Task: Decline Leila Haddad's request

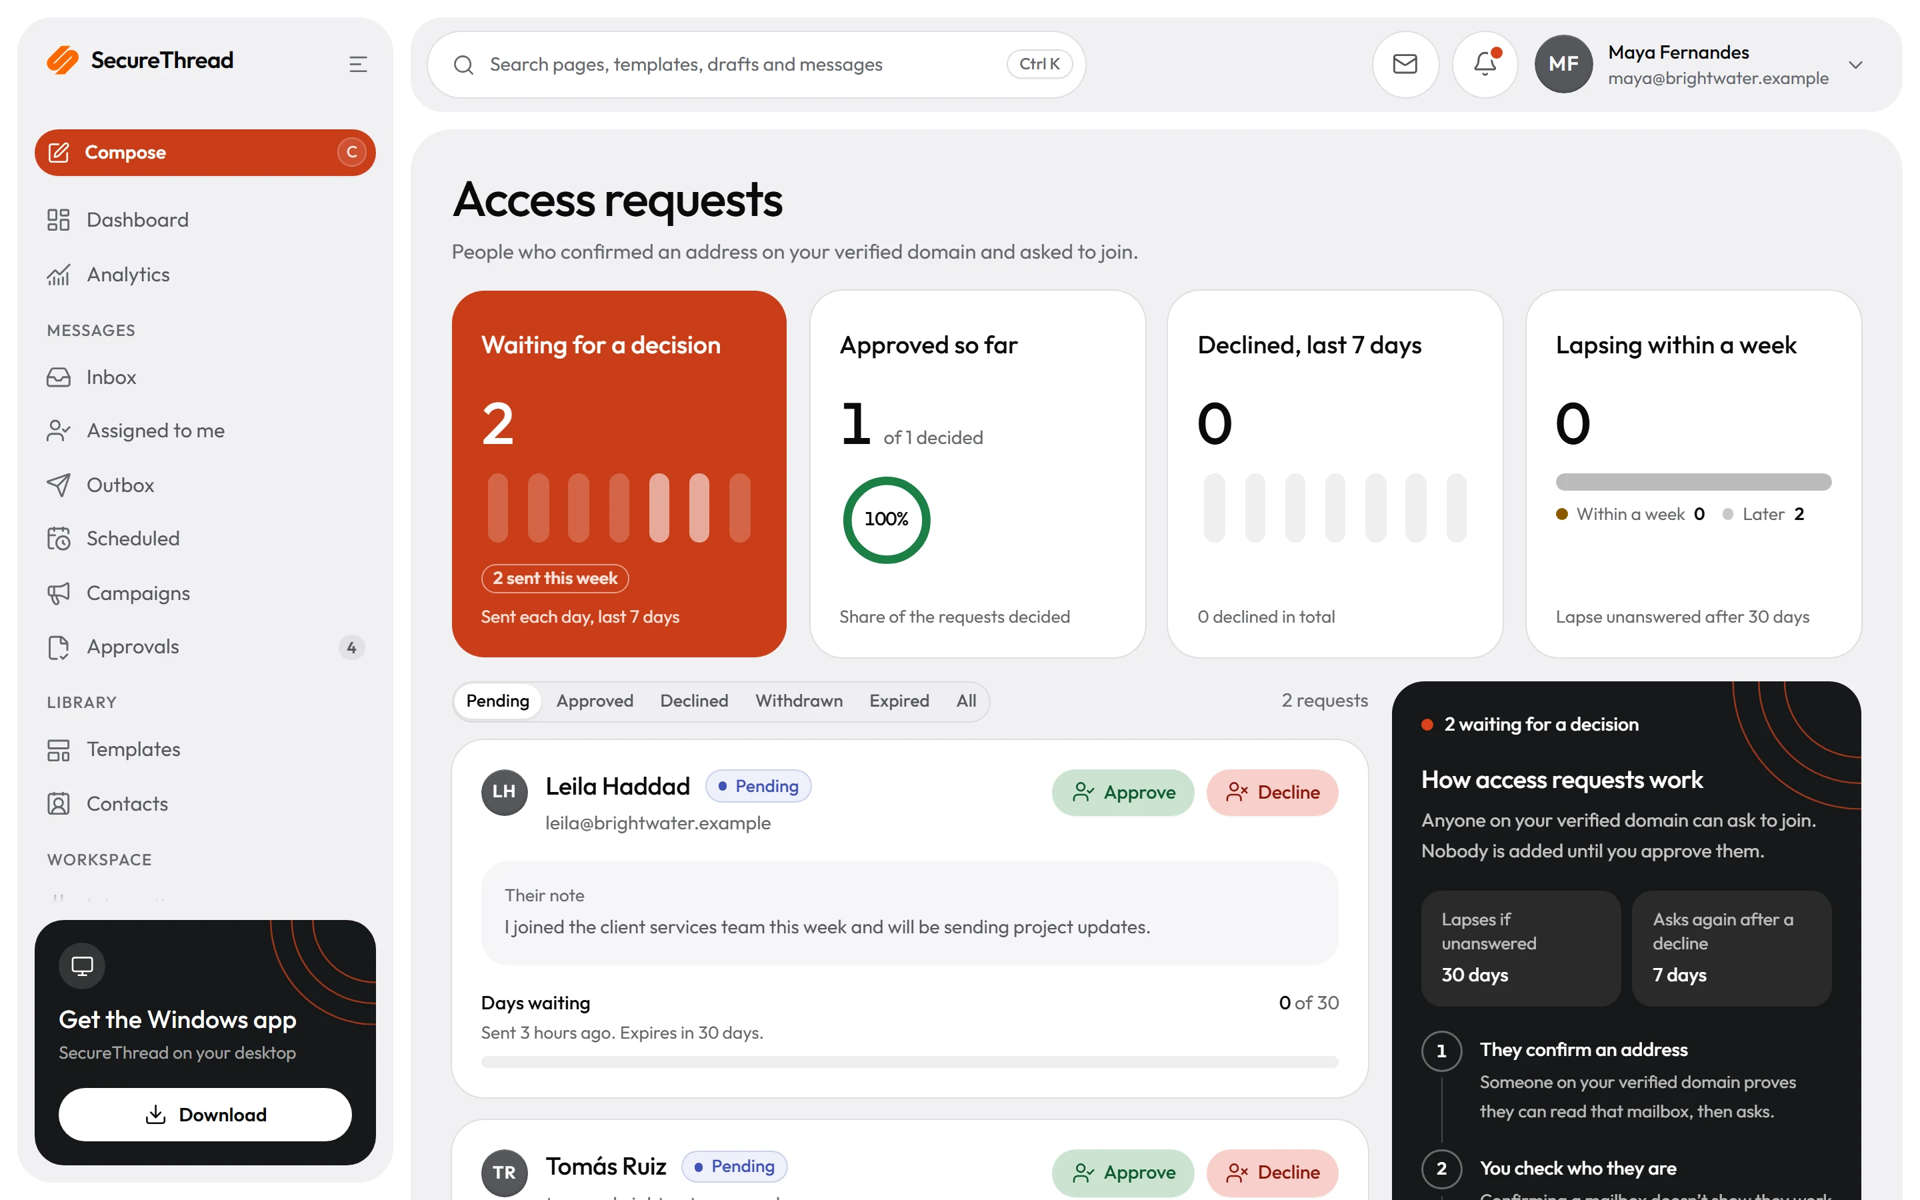Action: [1272, 792]
